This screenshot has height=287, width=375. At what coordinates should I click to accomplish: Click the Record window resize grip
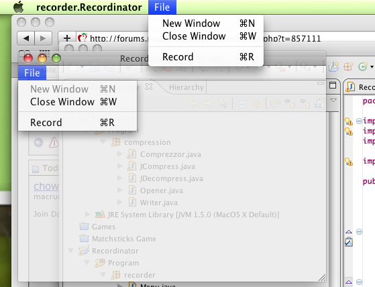point(322,278)
